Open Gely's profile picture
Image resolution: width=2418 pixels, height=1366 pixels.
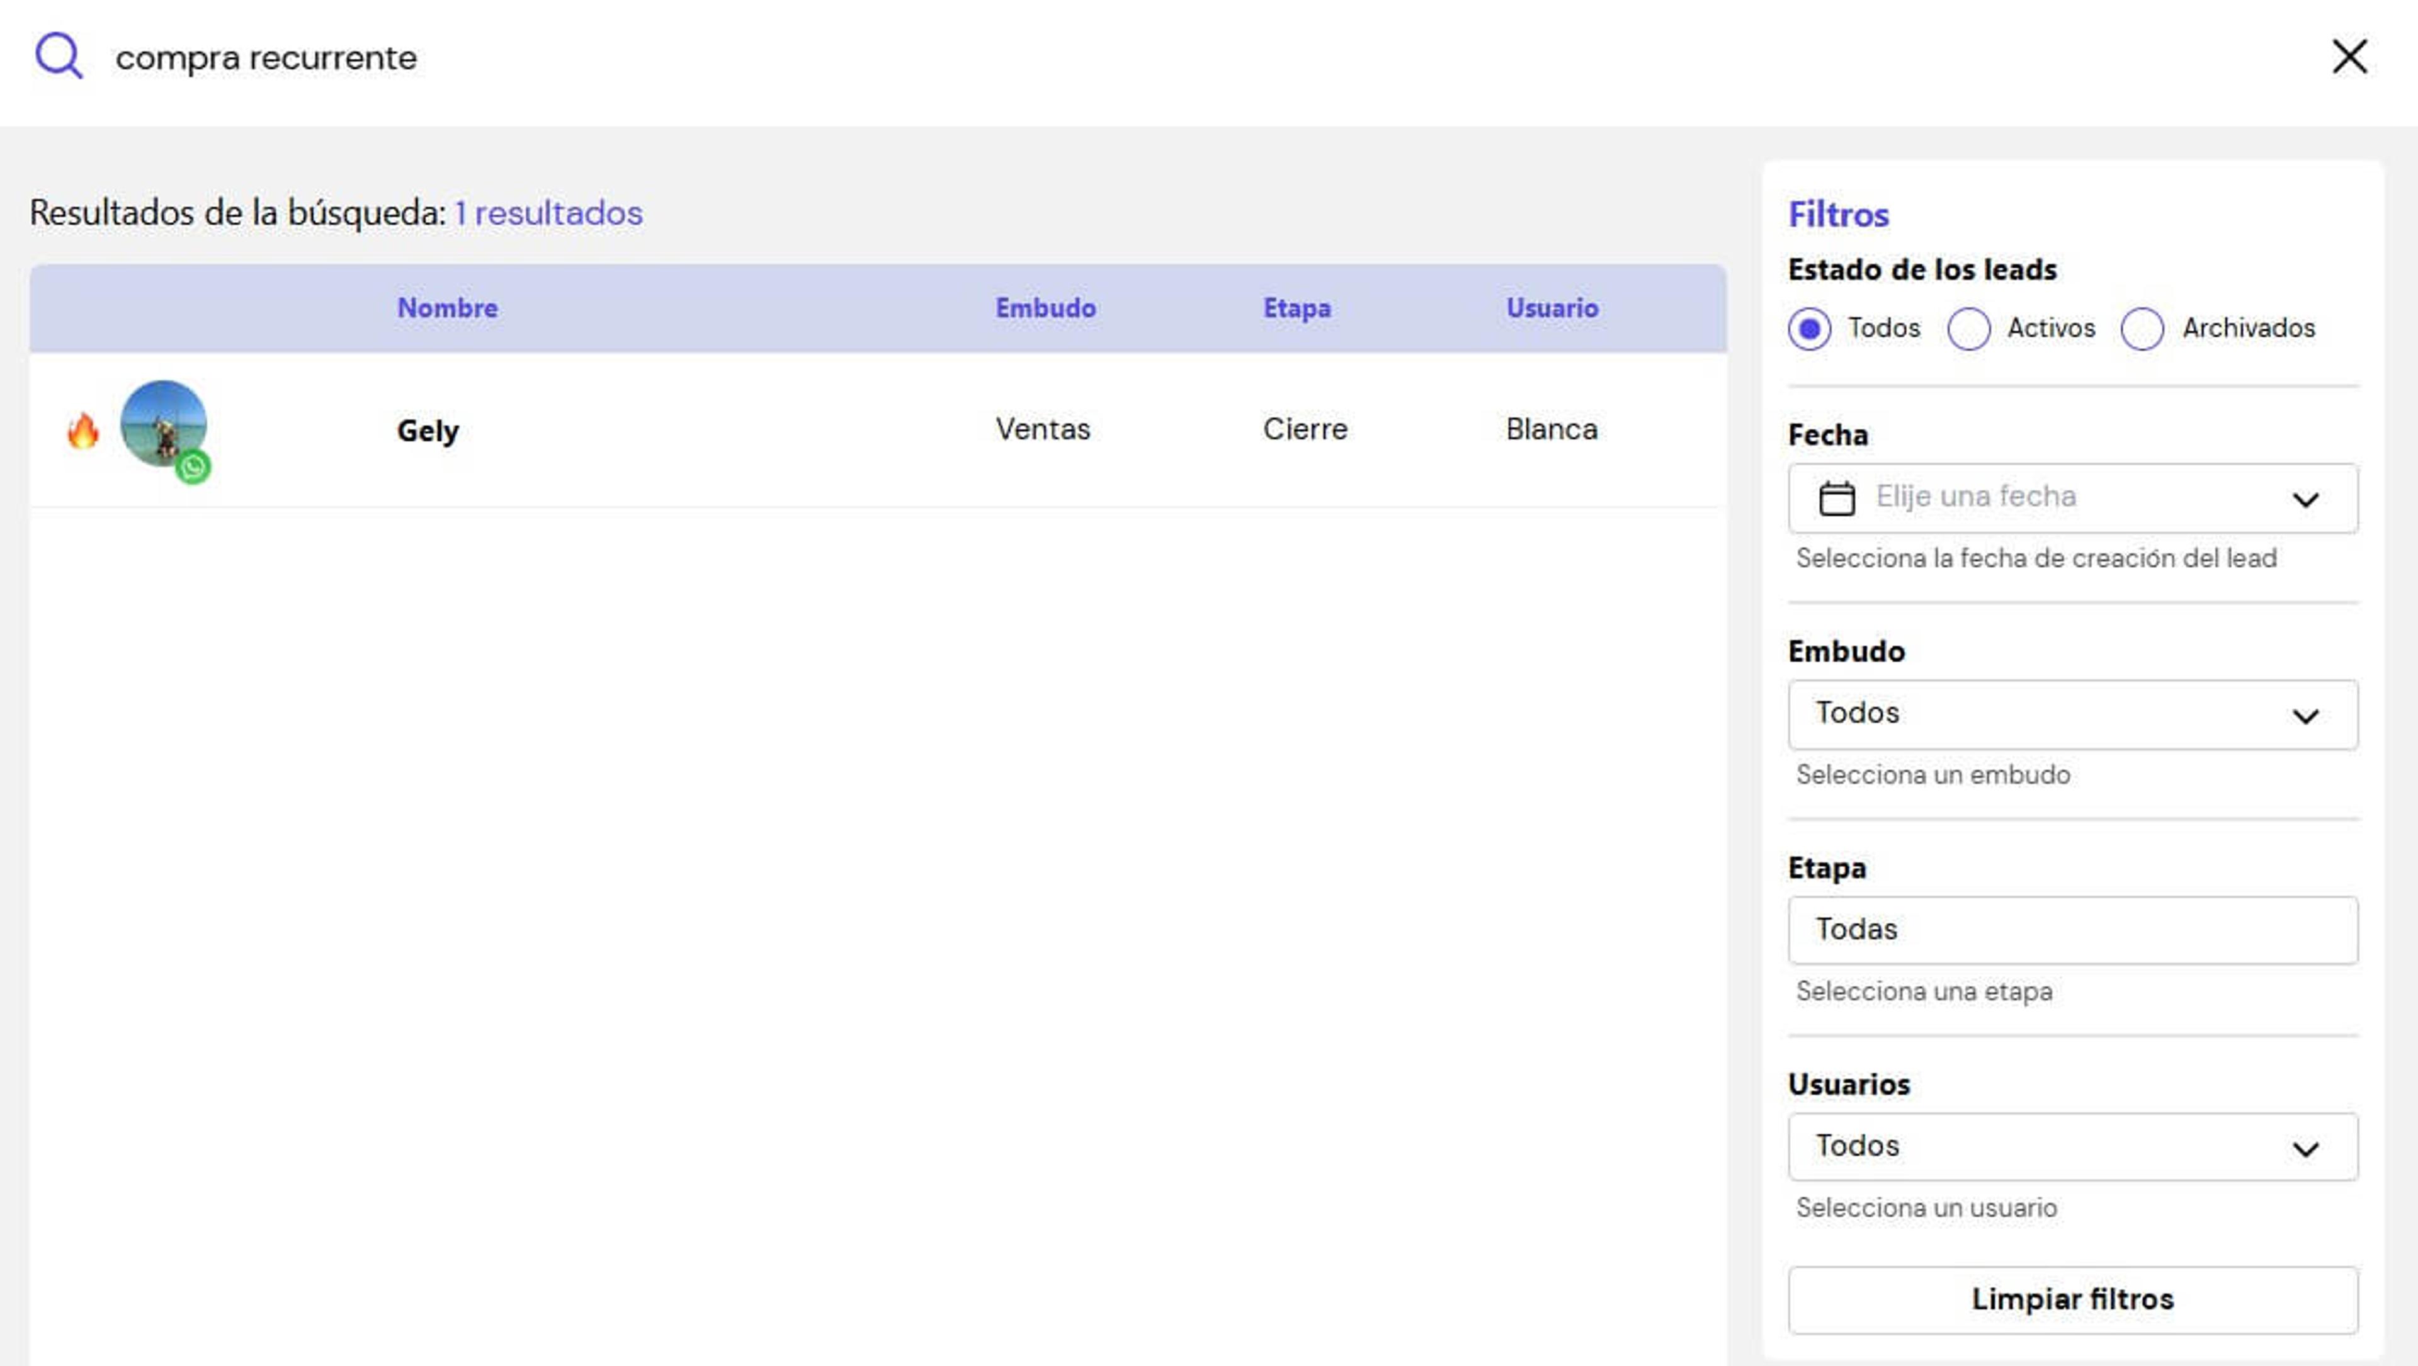[163, 423]
